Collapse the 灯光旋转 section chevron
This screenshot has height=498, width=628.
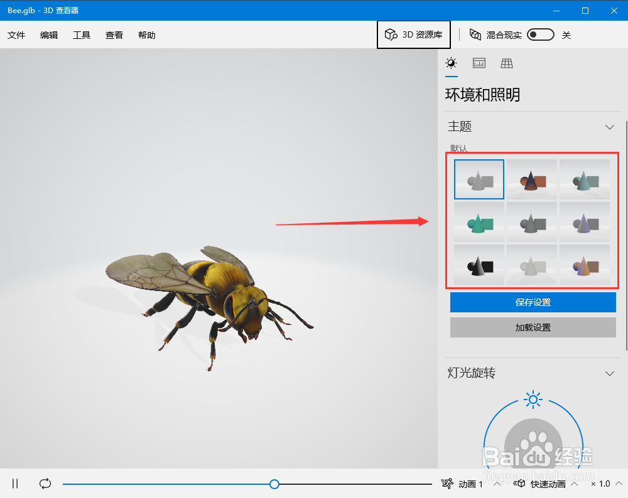[610, 374]
